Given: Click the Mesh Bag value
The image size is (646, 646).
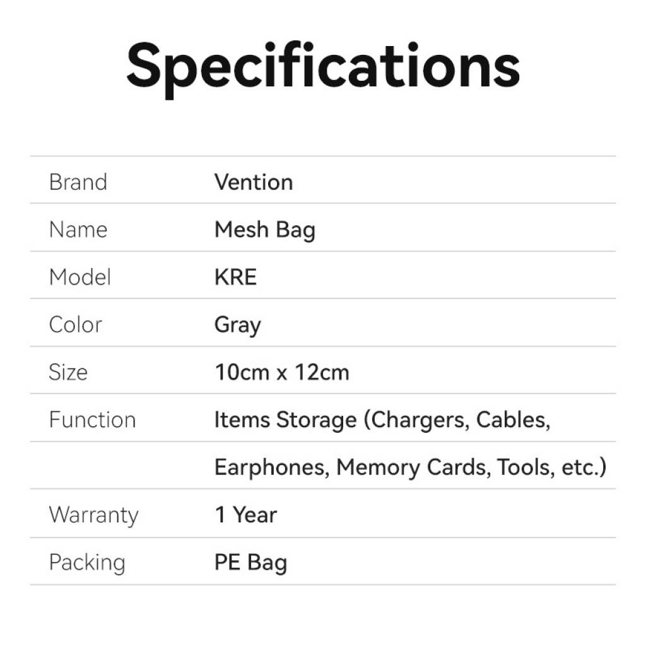Looking at the screenshot, I should click(x=265, y=230).
